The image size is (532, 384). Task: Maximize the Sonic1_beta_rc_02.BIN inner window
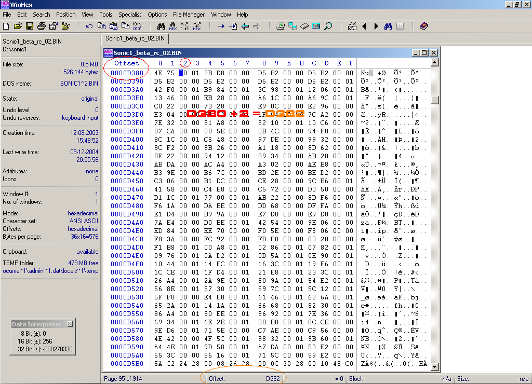(x=424, y=53)
